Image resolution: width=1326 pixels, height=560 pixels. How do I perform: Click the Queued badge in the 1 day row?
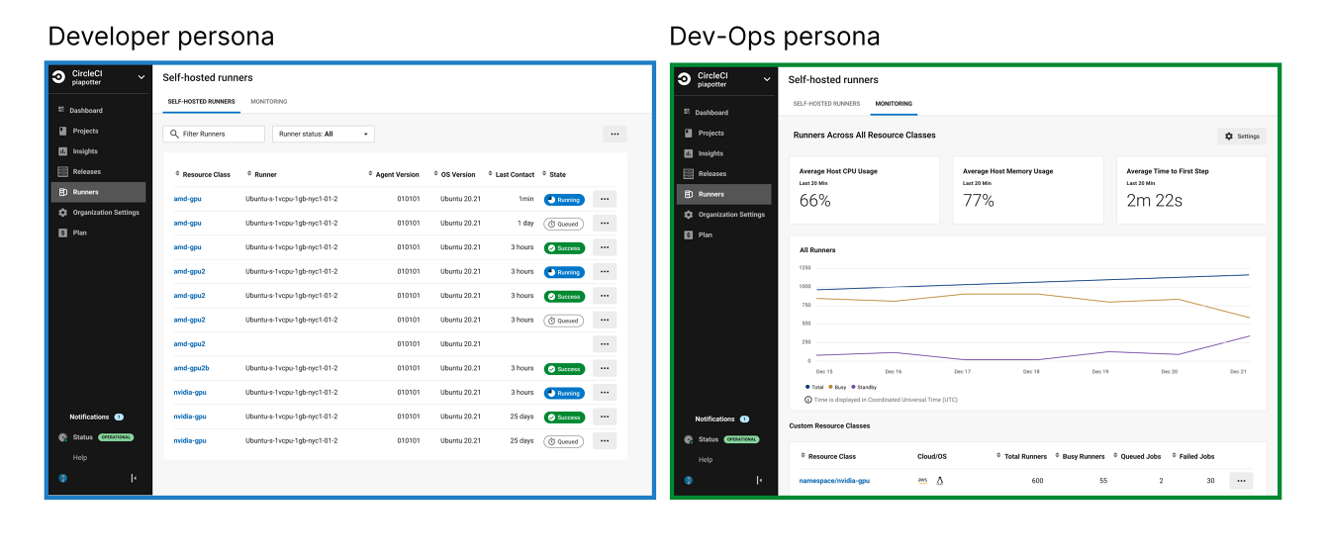point(564,224)
